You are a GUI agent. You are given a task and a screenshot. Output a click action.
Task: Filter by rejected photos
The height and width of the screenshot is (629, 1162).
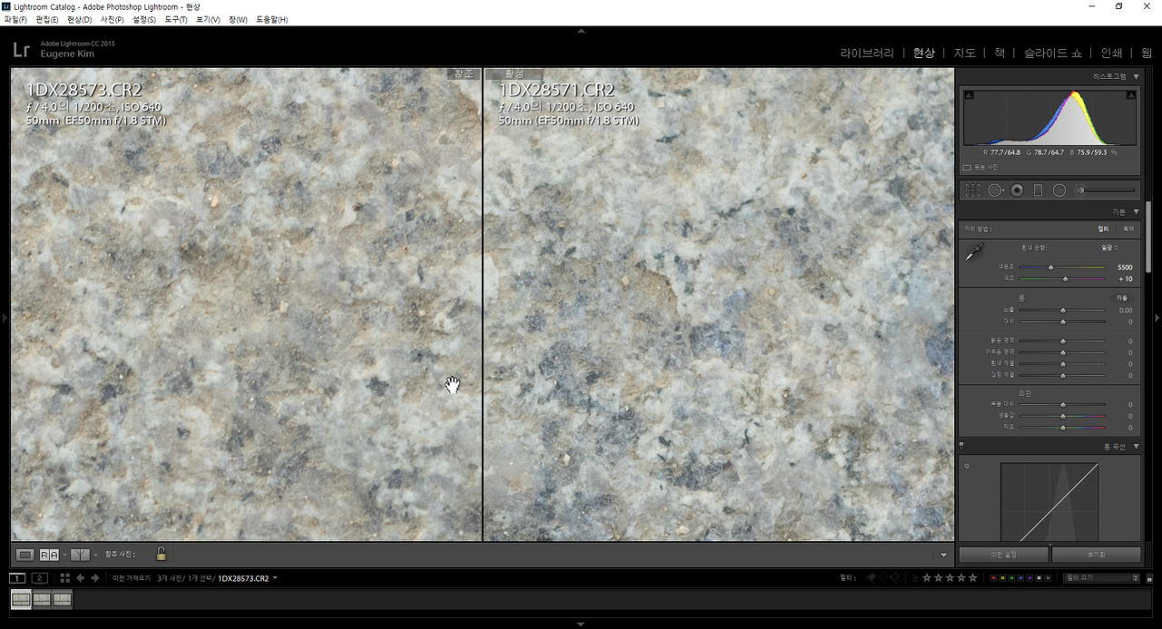[893, 577]
